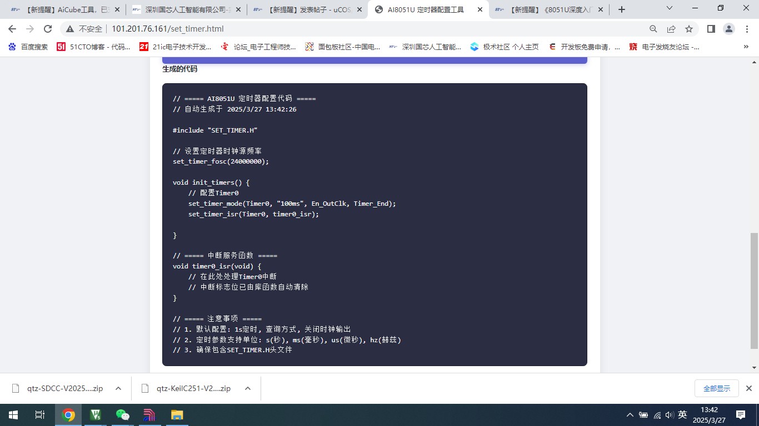Open the Windows Start menu

coord(13,415)
